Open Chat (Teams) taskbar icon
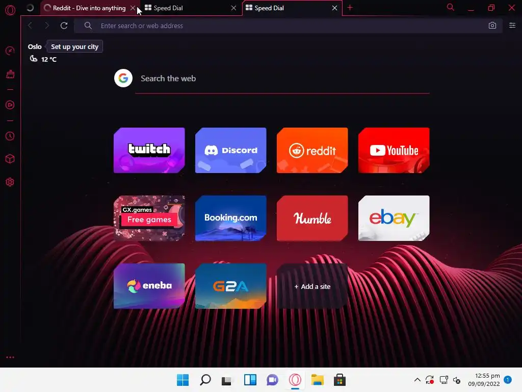Image resolution: width=522 pixels, height=392 pixels. (272, 380)
